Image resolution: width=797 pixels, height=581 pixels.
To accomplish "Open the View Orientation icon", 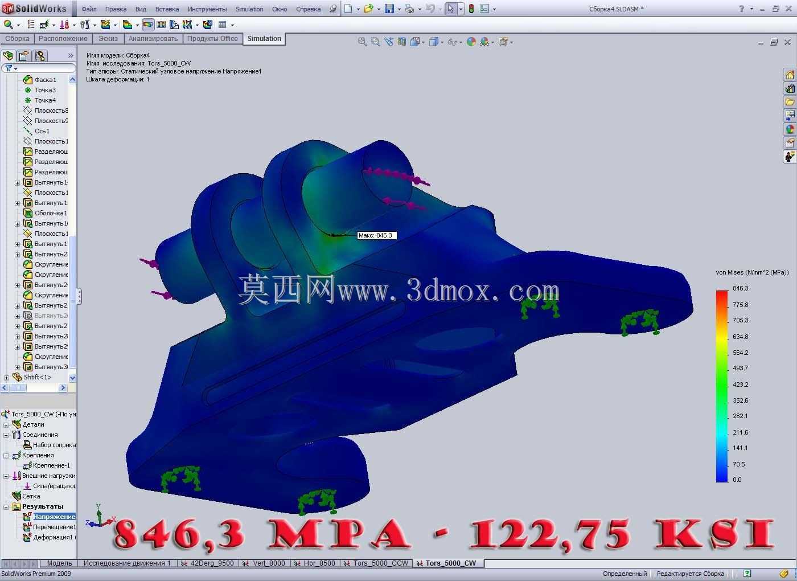I will (x=415, y=42).
